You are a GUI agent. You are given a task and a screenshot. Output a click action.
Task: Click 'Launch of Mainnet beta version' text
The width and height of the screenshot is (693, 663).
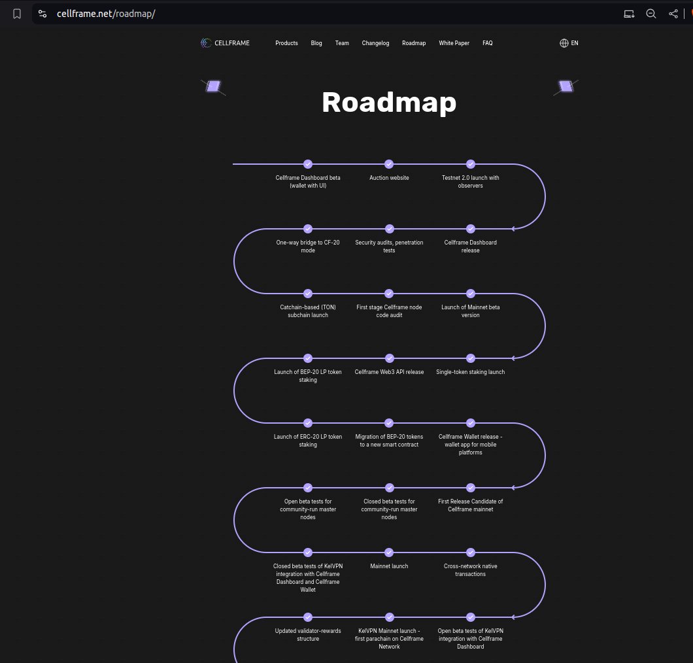pos(470,311)
